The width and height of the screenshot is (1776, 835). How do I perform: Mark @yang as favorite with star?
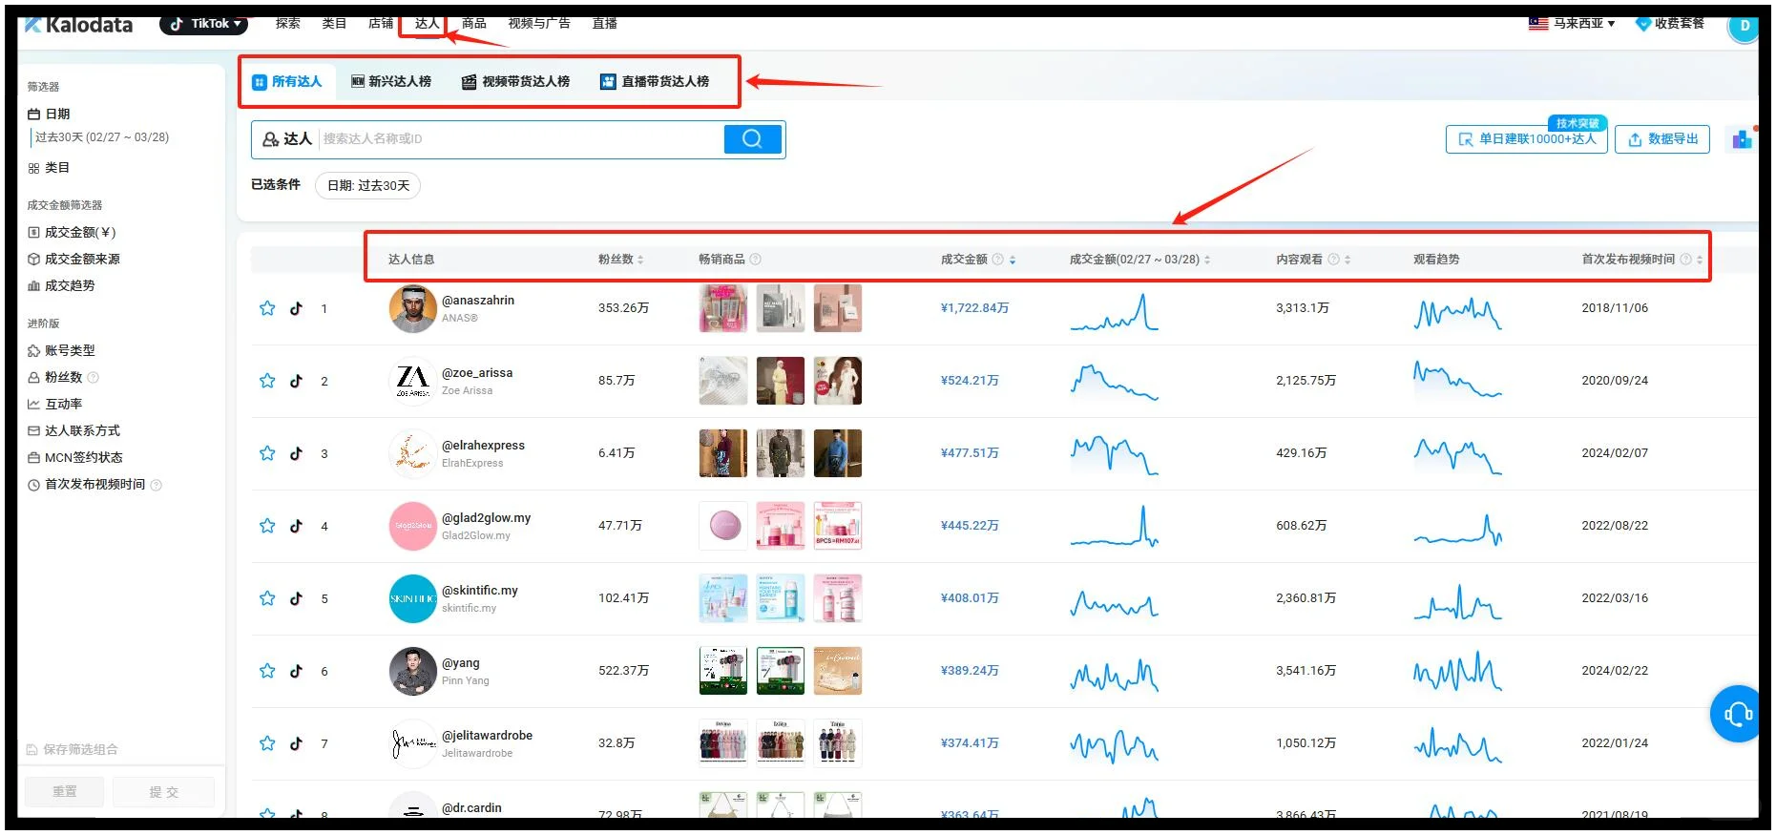pos(267,671)
